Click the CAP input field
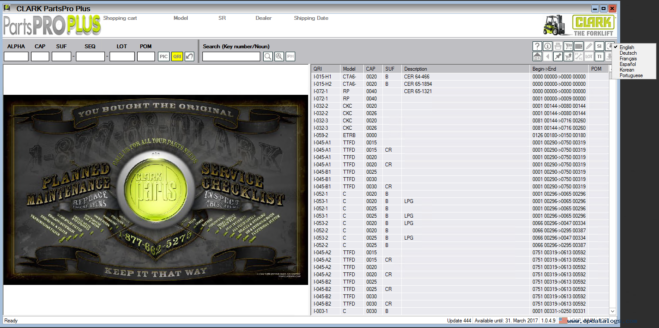 [40, 56]
